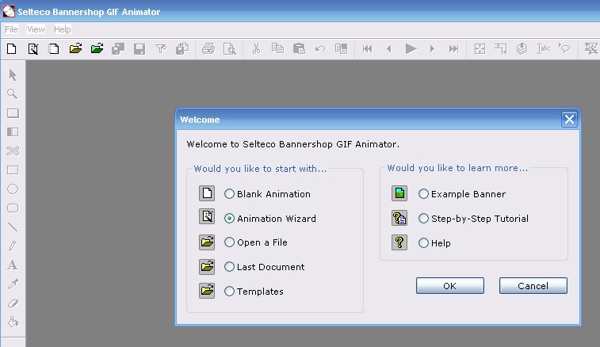
Task: Select the Animation Wizard radio button
Action: coord(229,218)
